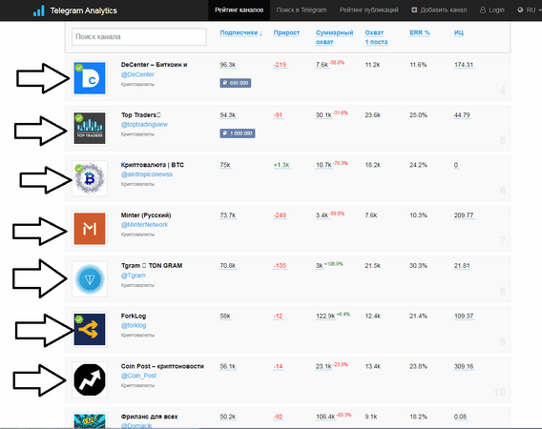Sort by the ERR % column

click(420, 32)
